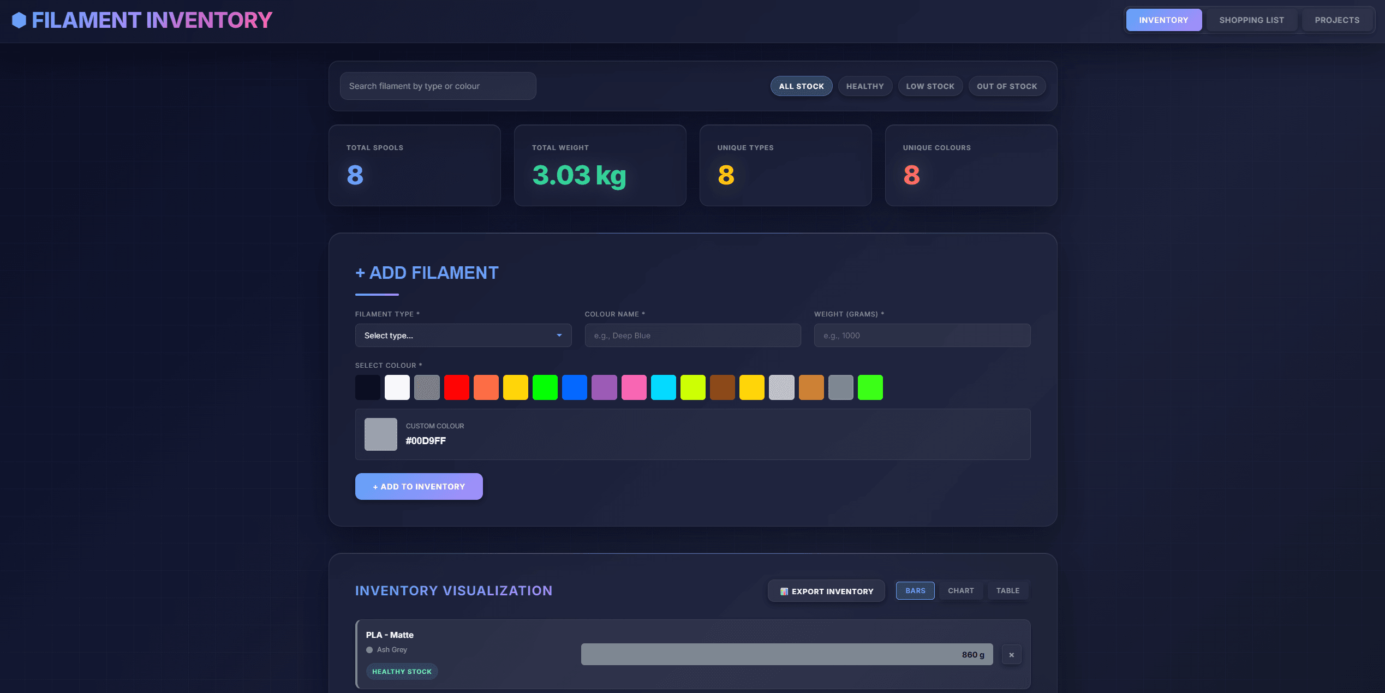Open the custom colour picker swatch
The image size is (1385, 693).
click(380, 434)
